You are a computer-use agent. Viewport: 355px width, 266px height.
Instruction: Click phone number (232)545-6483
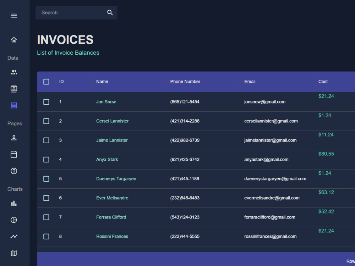pos(185,198)
